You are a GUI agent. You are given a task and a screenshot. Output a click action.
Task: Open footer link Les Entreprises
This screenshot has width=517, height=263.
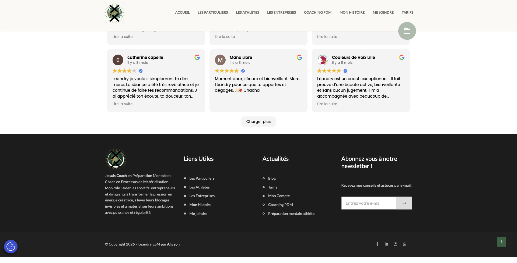coord(202,196)
